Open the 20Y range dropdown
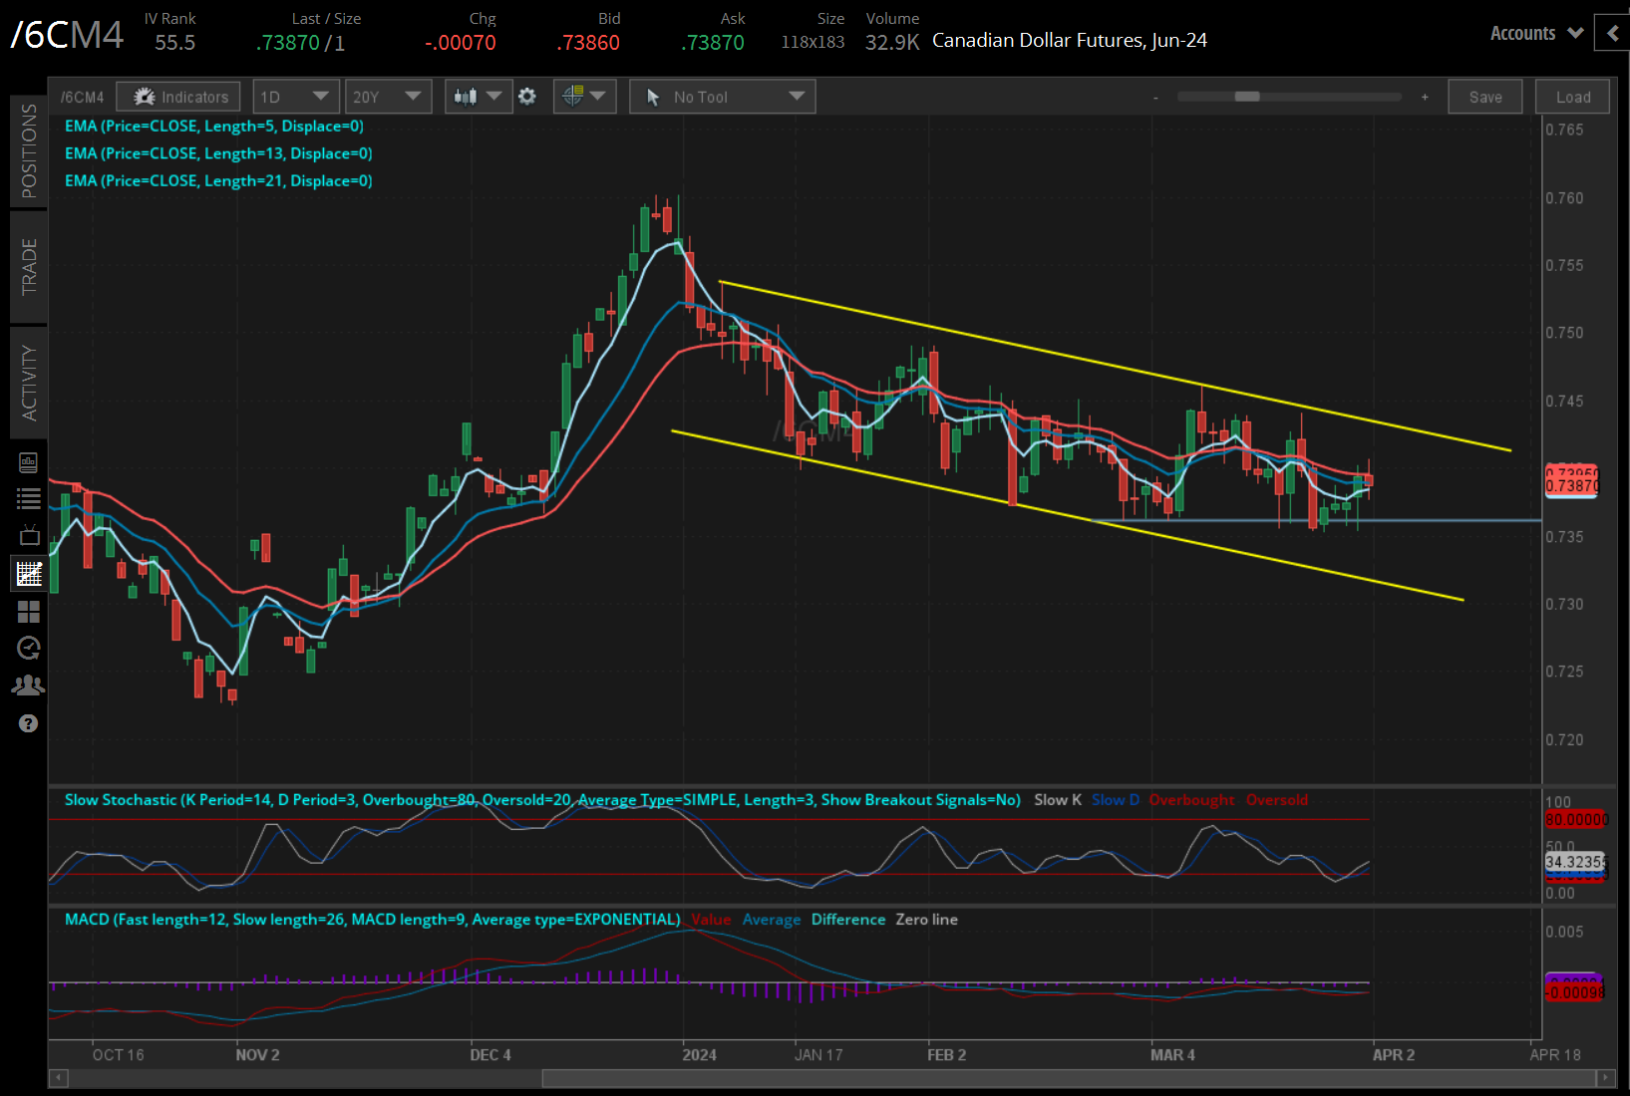 click(x=388, y=97)
